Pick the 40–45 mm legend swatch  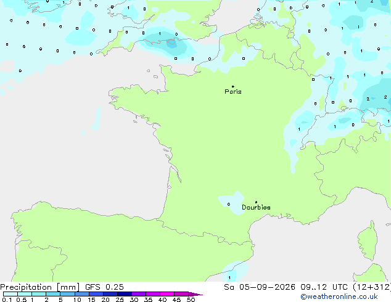pyautogui.click(x=167, y=294)
